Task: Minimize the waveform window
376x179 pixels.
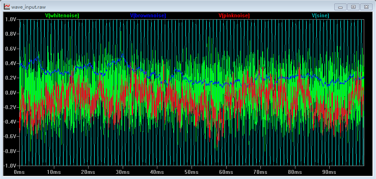Action: click(x=340, y=7)
